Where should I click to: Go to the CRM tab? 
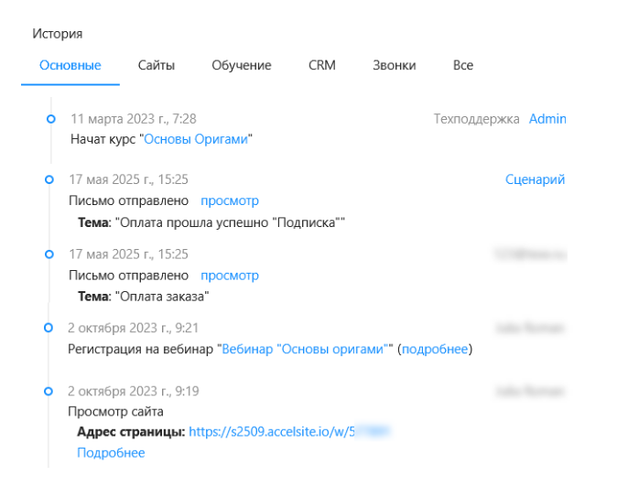click(322, 65)
